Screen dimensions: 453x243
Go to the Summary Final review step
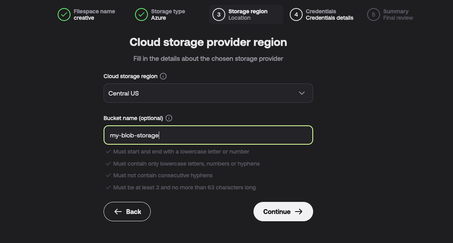390,15
